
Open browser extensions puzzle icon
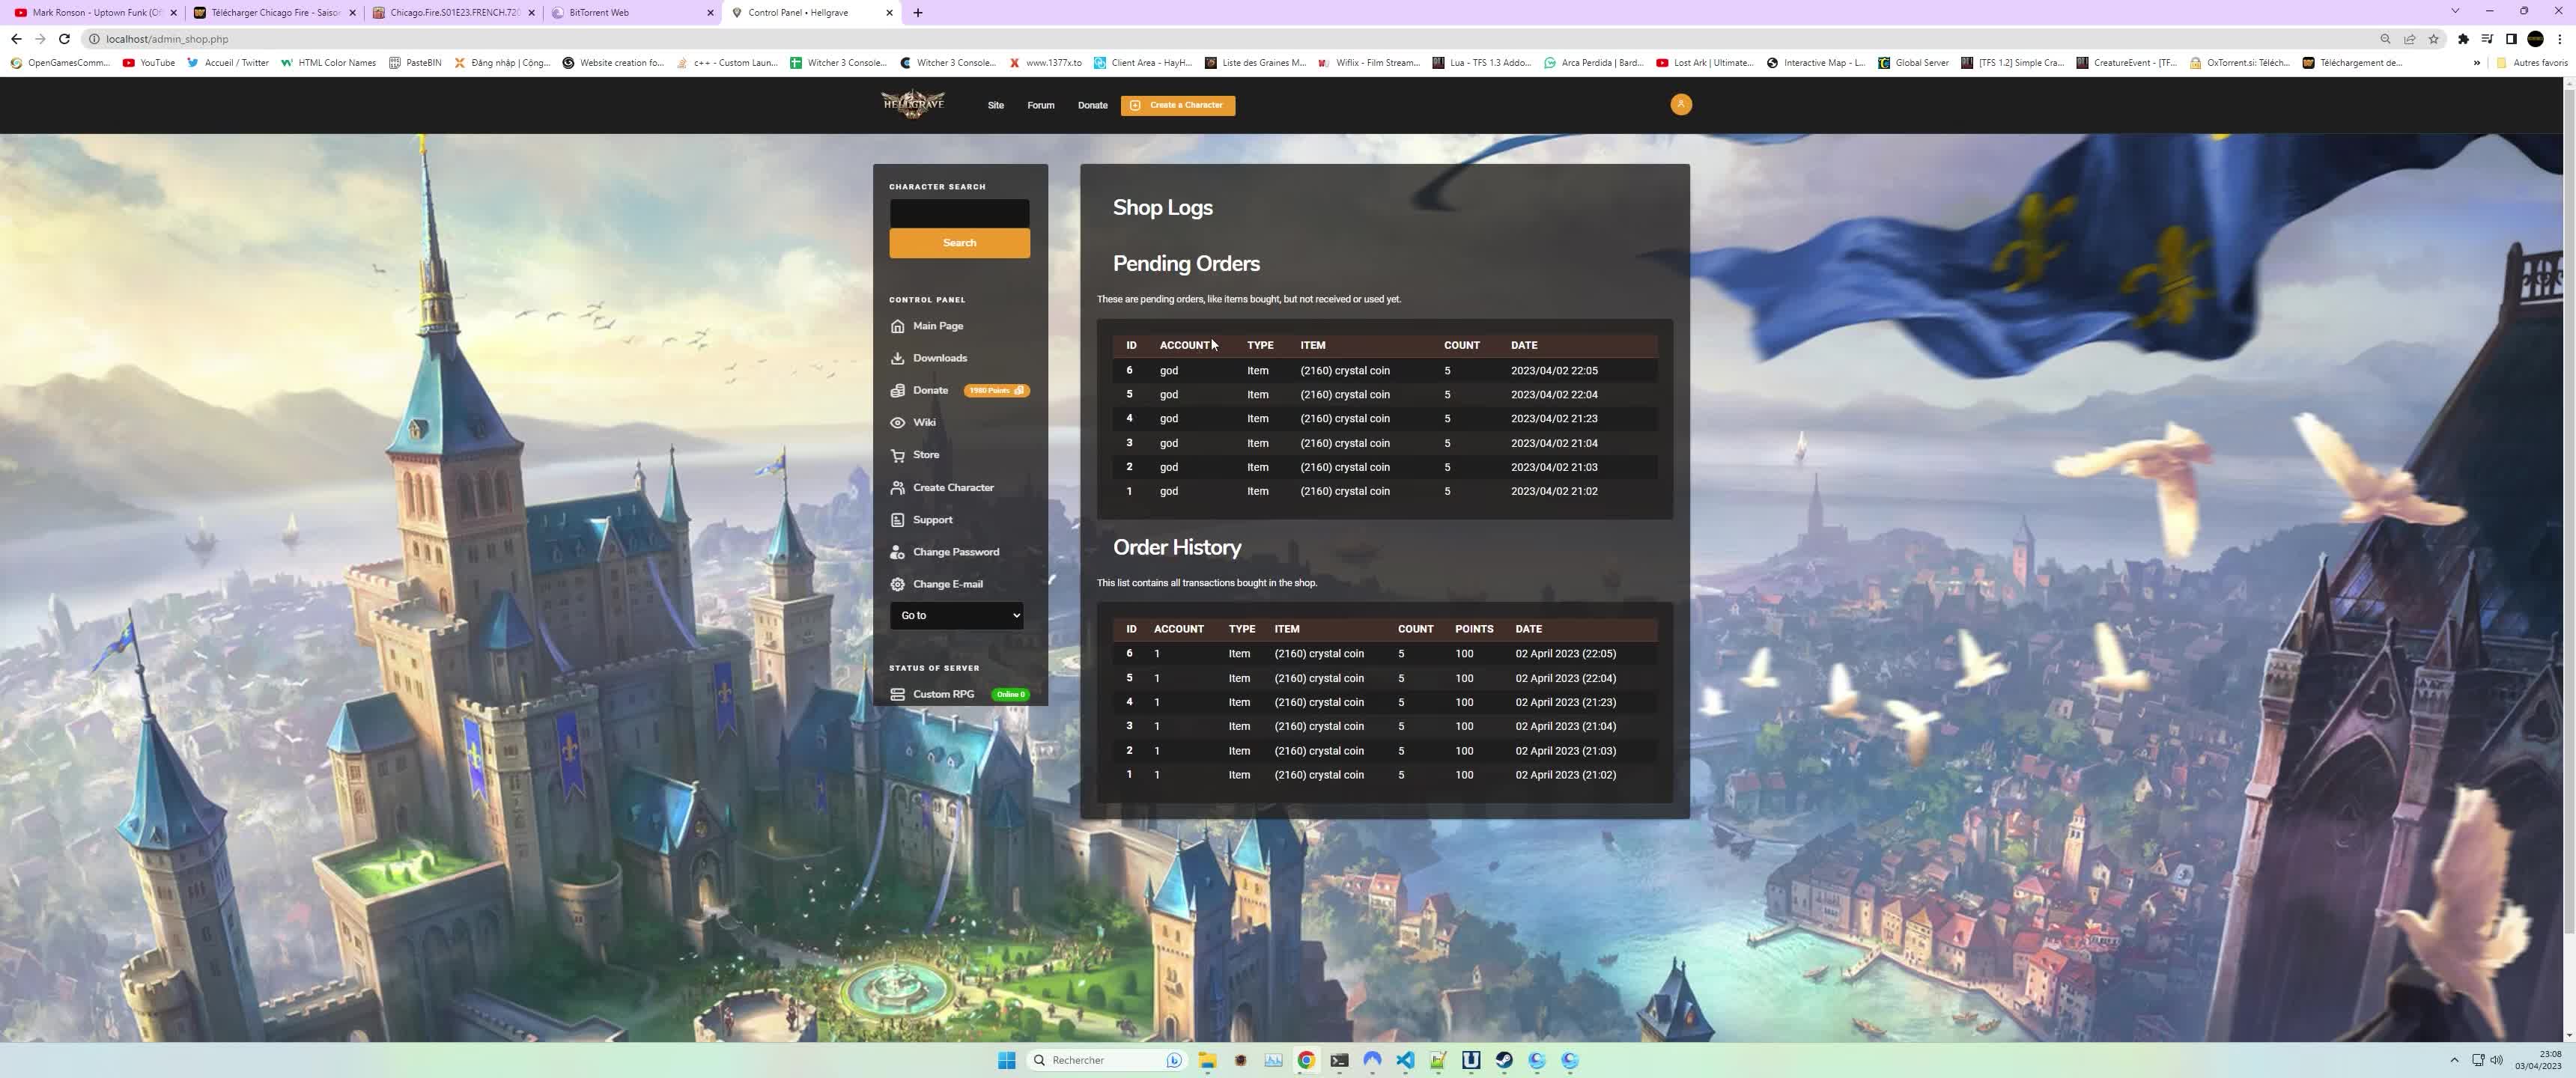click(2463, 39)
